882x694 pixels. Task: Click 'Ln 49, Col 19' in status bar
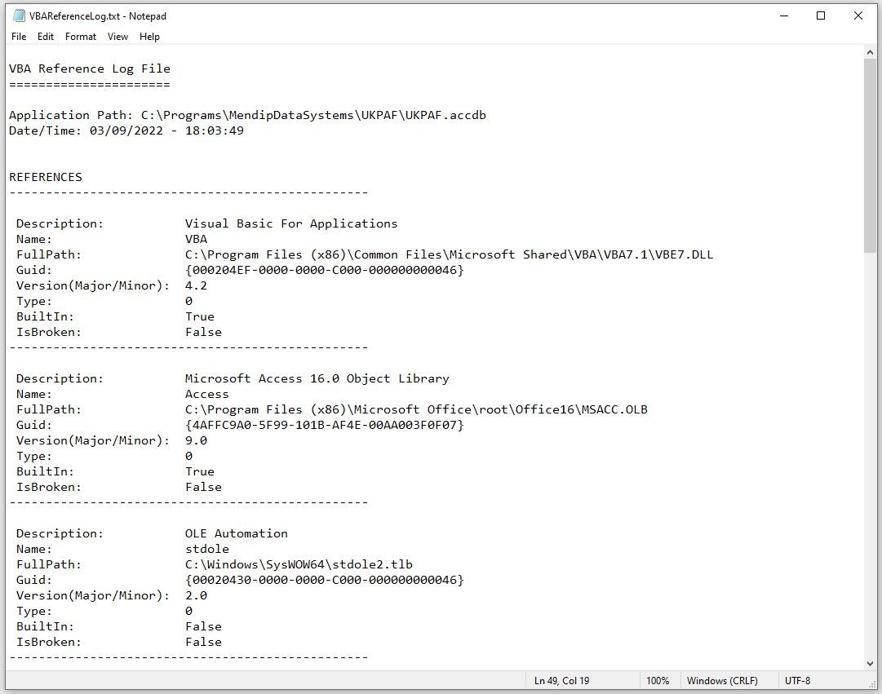coord(561,680)
